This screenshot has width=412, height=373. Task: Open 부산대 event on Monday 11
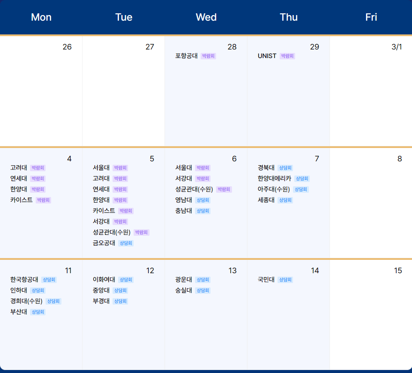pyautogui.click(x=18, y=312)
